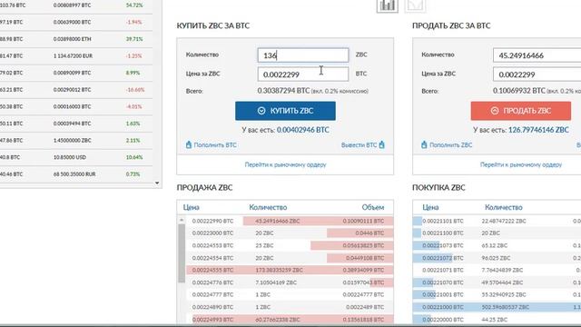Image resolution: width=581 pixels, height=327 pixels.
Task: Open pair row priced 68 500.35000 RUR
Action: pos(76,174)
